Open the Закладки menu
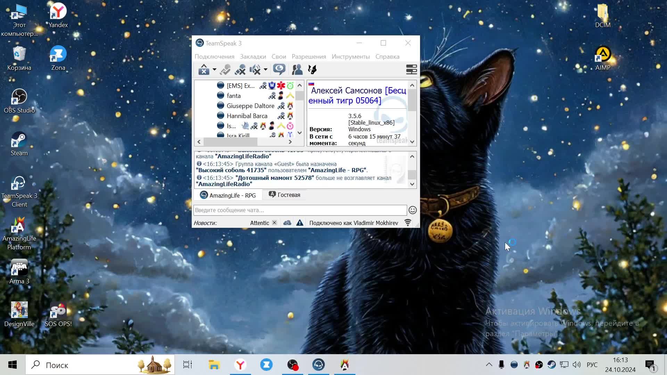The height and width of the screenshot is (375, 667). [253, 57]
